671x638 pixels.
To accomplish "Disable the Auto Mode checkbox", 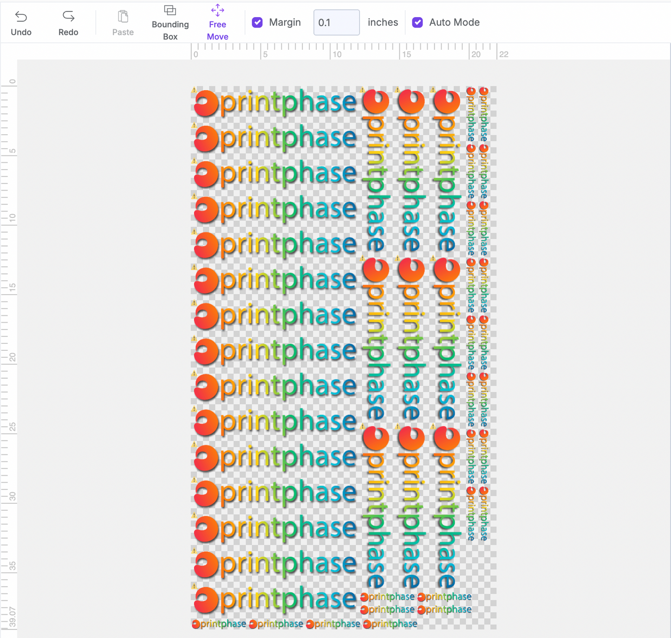I will [x=417, y=22].
